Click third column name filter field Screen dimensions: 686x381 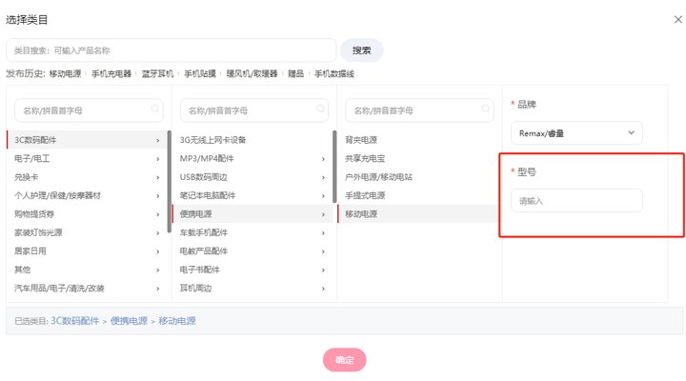[x=419, y=110]
